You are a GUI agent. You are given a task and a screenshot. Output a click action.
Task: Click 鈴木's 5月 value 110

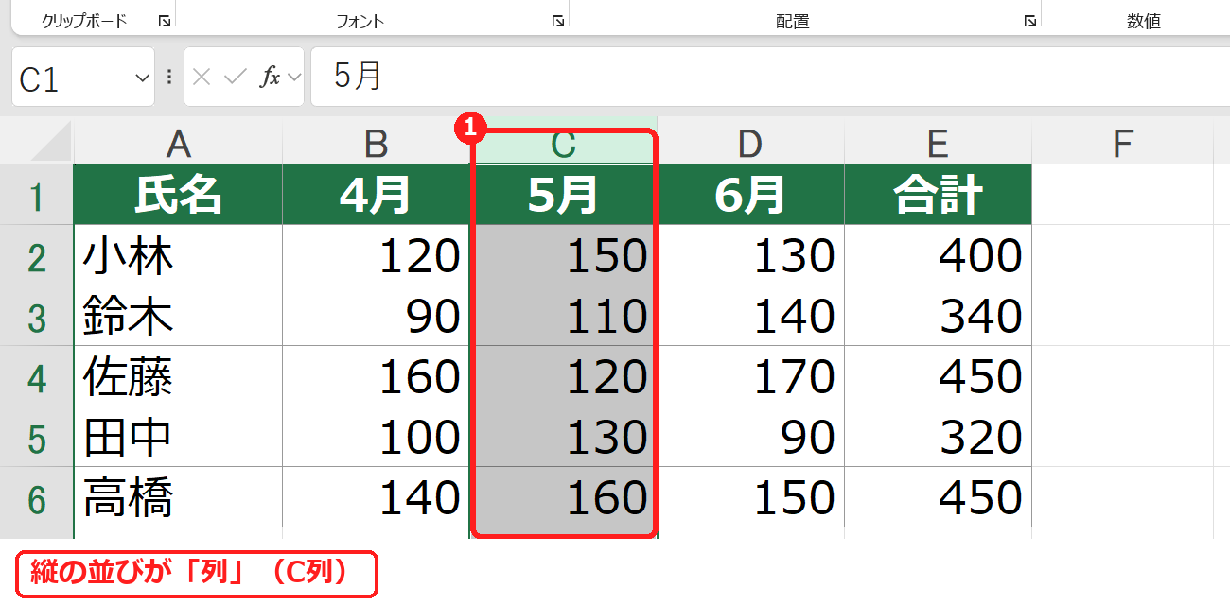coord(564,316)
